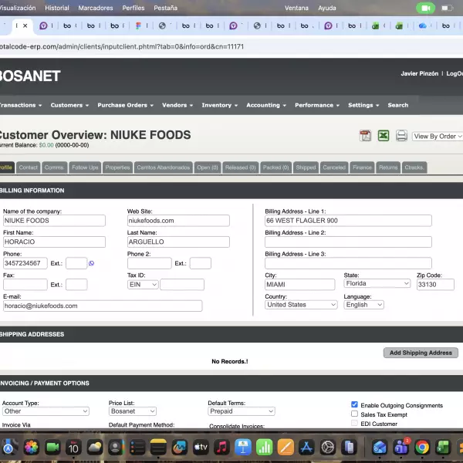The image size is (463, 463).
Task: Expand the Purchase Orders menu
Action: point(125,106)
